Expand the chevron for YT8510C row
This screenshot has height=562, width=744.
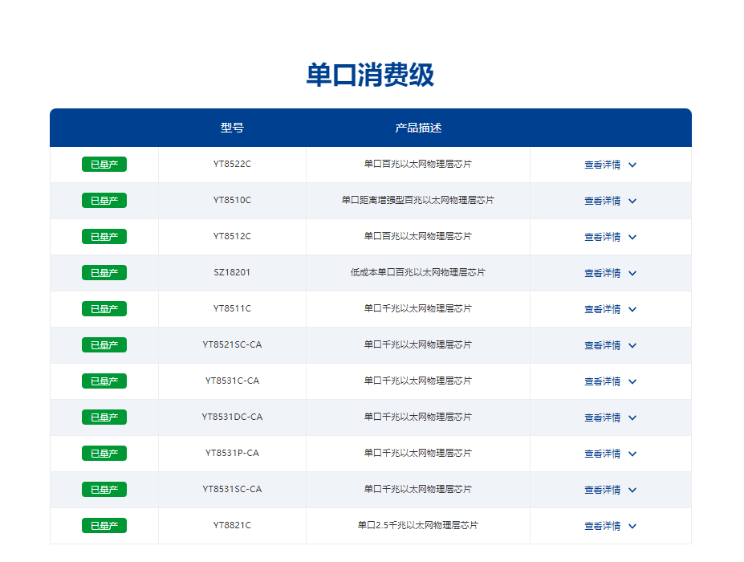click(x=632, y=201)
